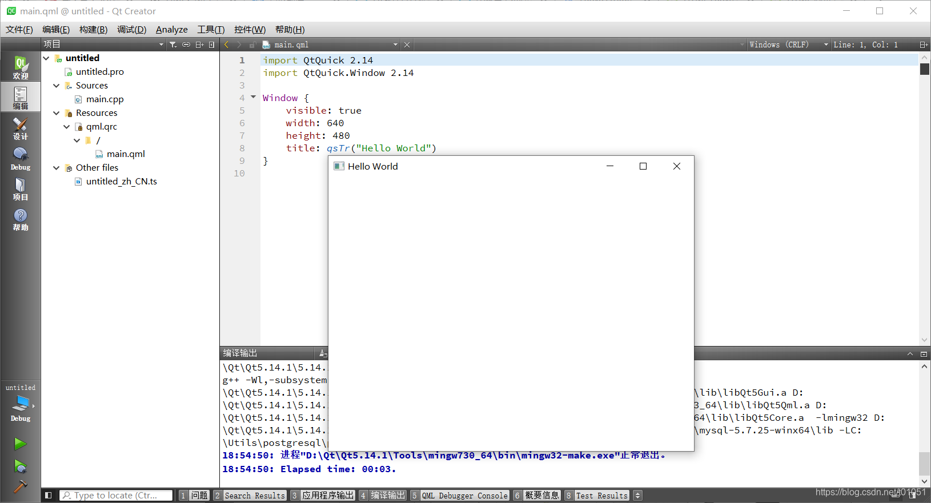Minimize the Hello World window
The width and height of the screenshot is (931, 503).
click(610, 166)
